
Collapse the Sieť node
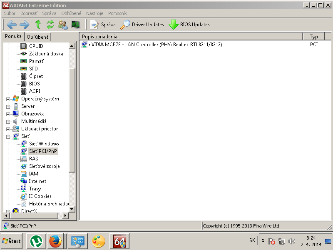8,137
